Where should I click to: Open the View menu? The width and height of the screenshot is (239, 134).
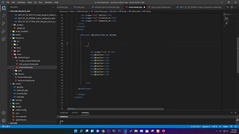30,2
